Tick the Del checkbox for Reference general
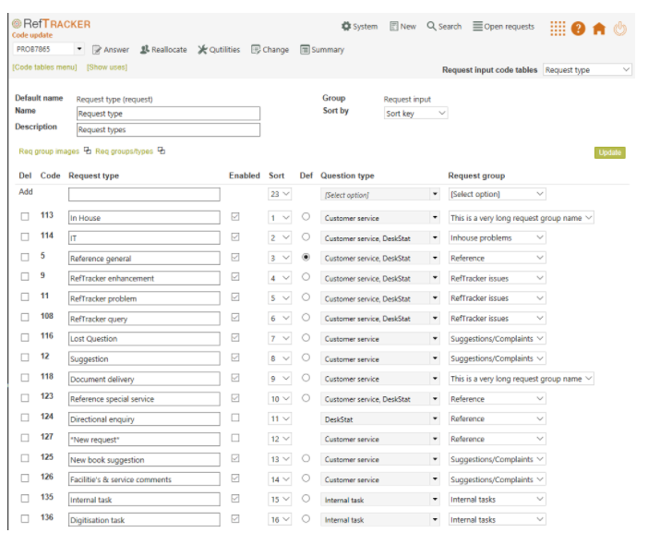 pos(25,257)
